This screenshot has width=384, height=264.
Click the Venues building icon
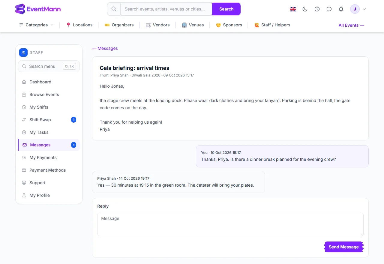point(184,25)
